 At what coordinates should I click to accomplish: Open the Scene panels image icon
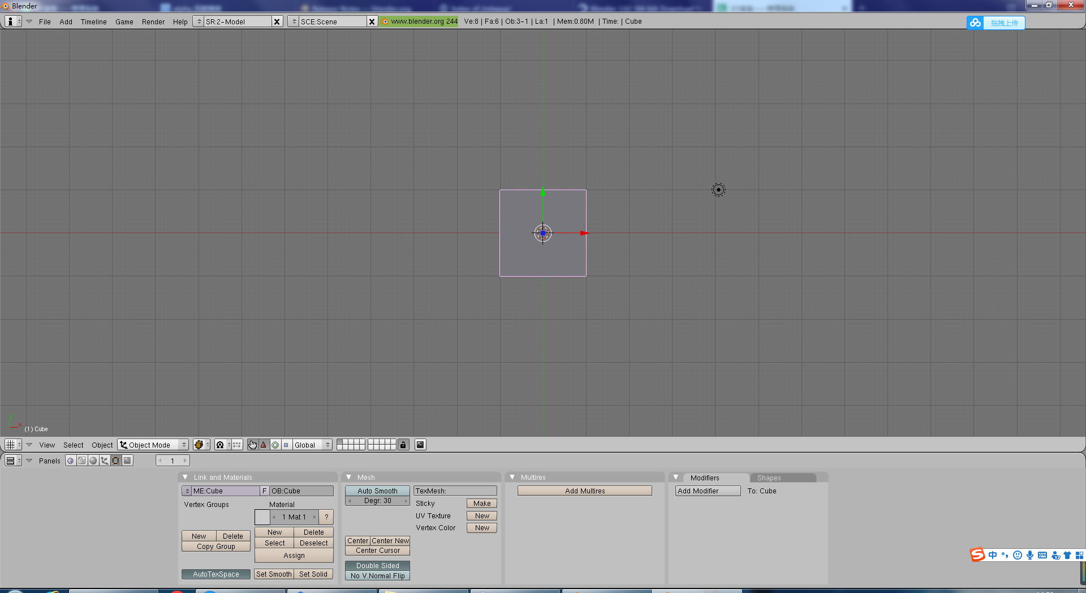coord(127,461)
